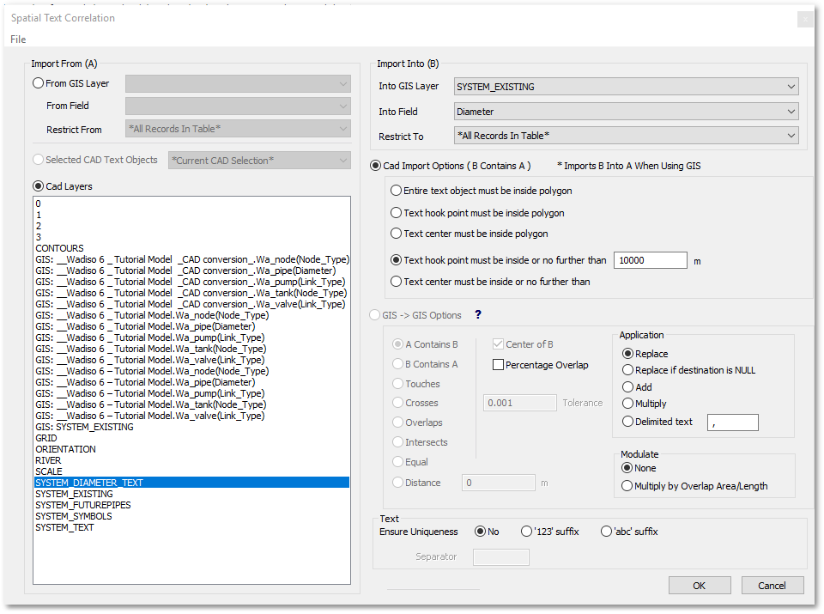Click the Cancel button
The image size is (824, 614).
772,586
